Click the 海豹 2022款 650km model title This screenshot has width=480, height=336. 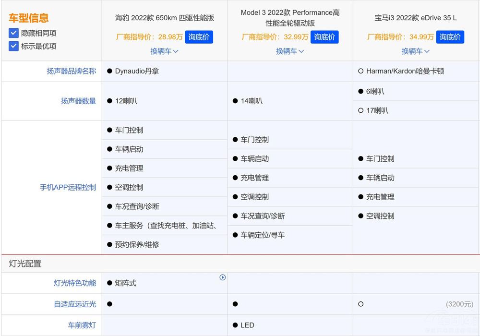click(x=165, y=17)
